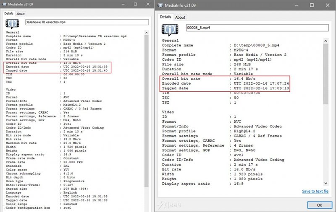Open About tab in left window

click(20, 14)
